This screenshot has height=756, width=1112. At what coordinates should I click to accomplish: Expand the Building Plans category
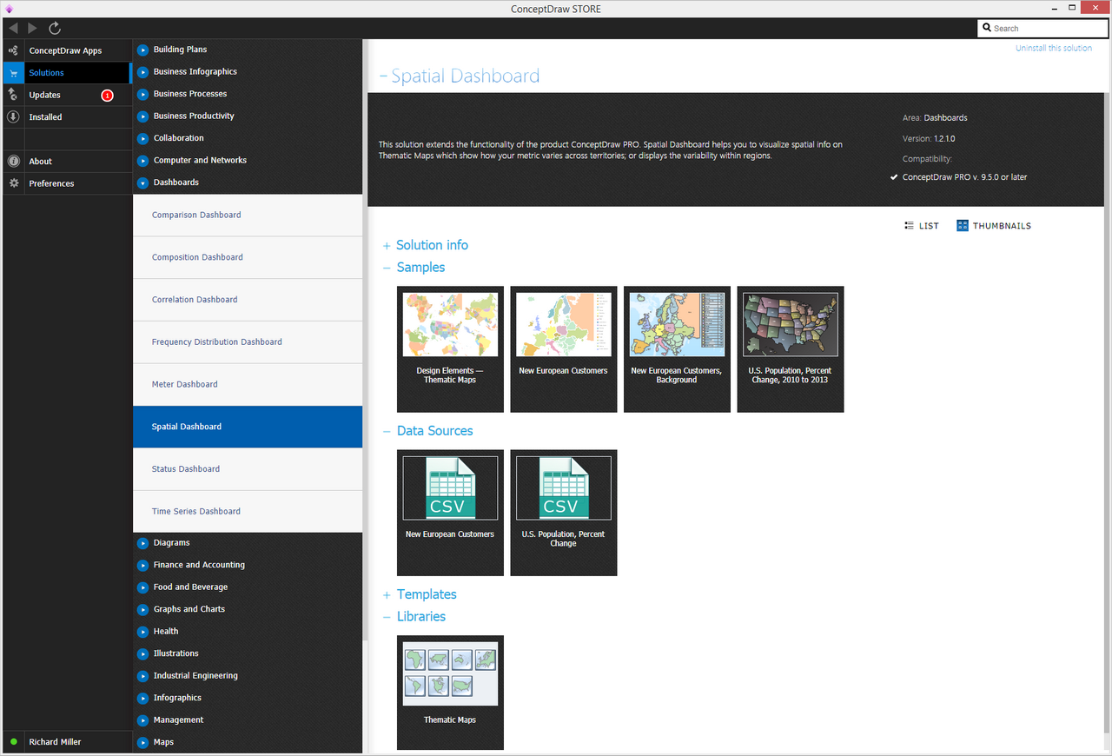point(143,50)
